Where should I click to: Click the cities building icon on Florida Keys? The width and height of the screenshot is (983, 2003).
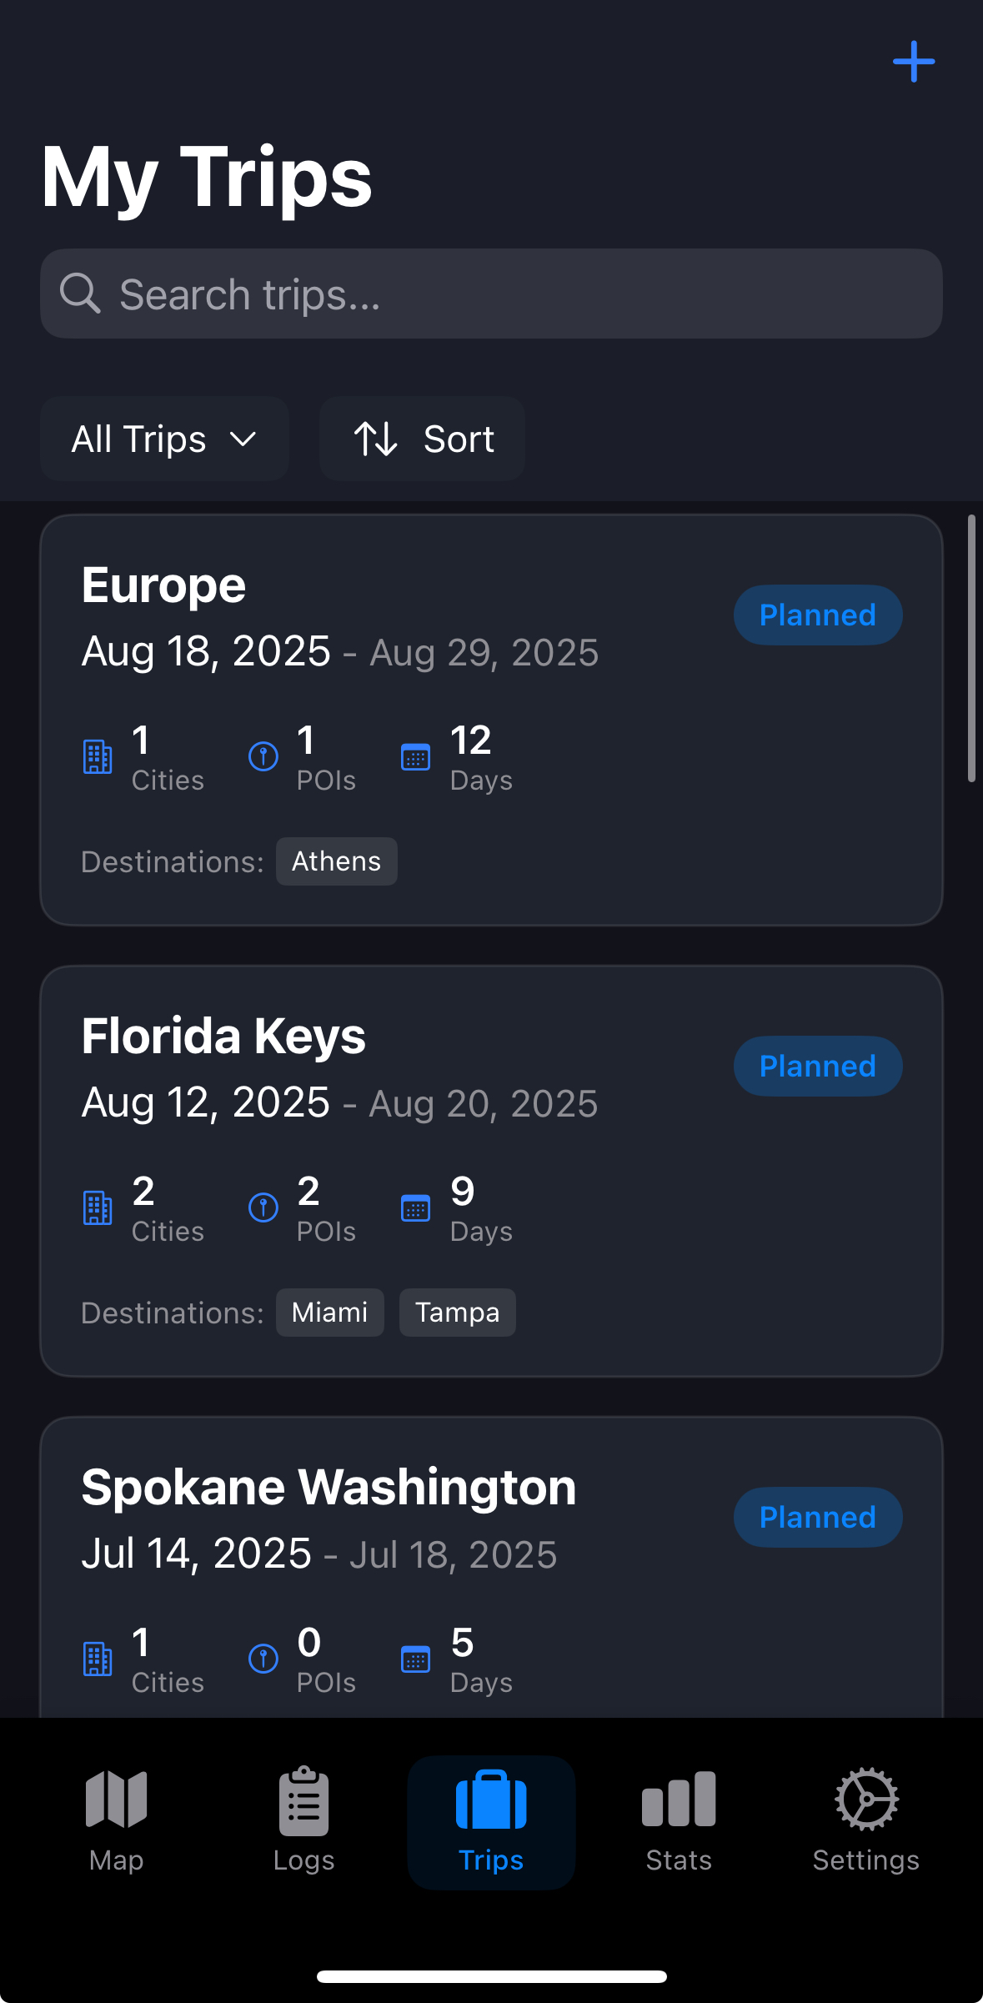pos(98,1207)
